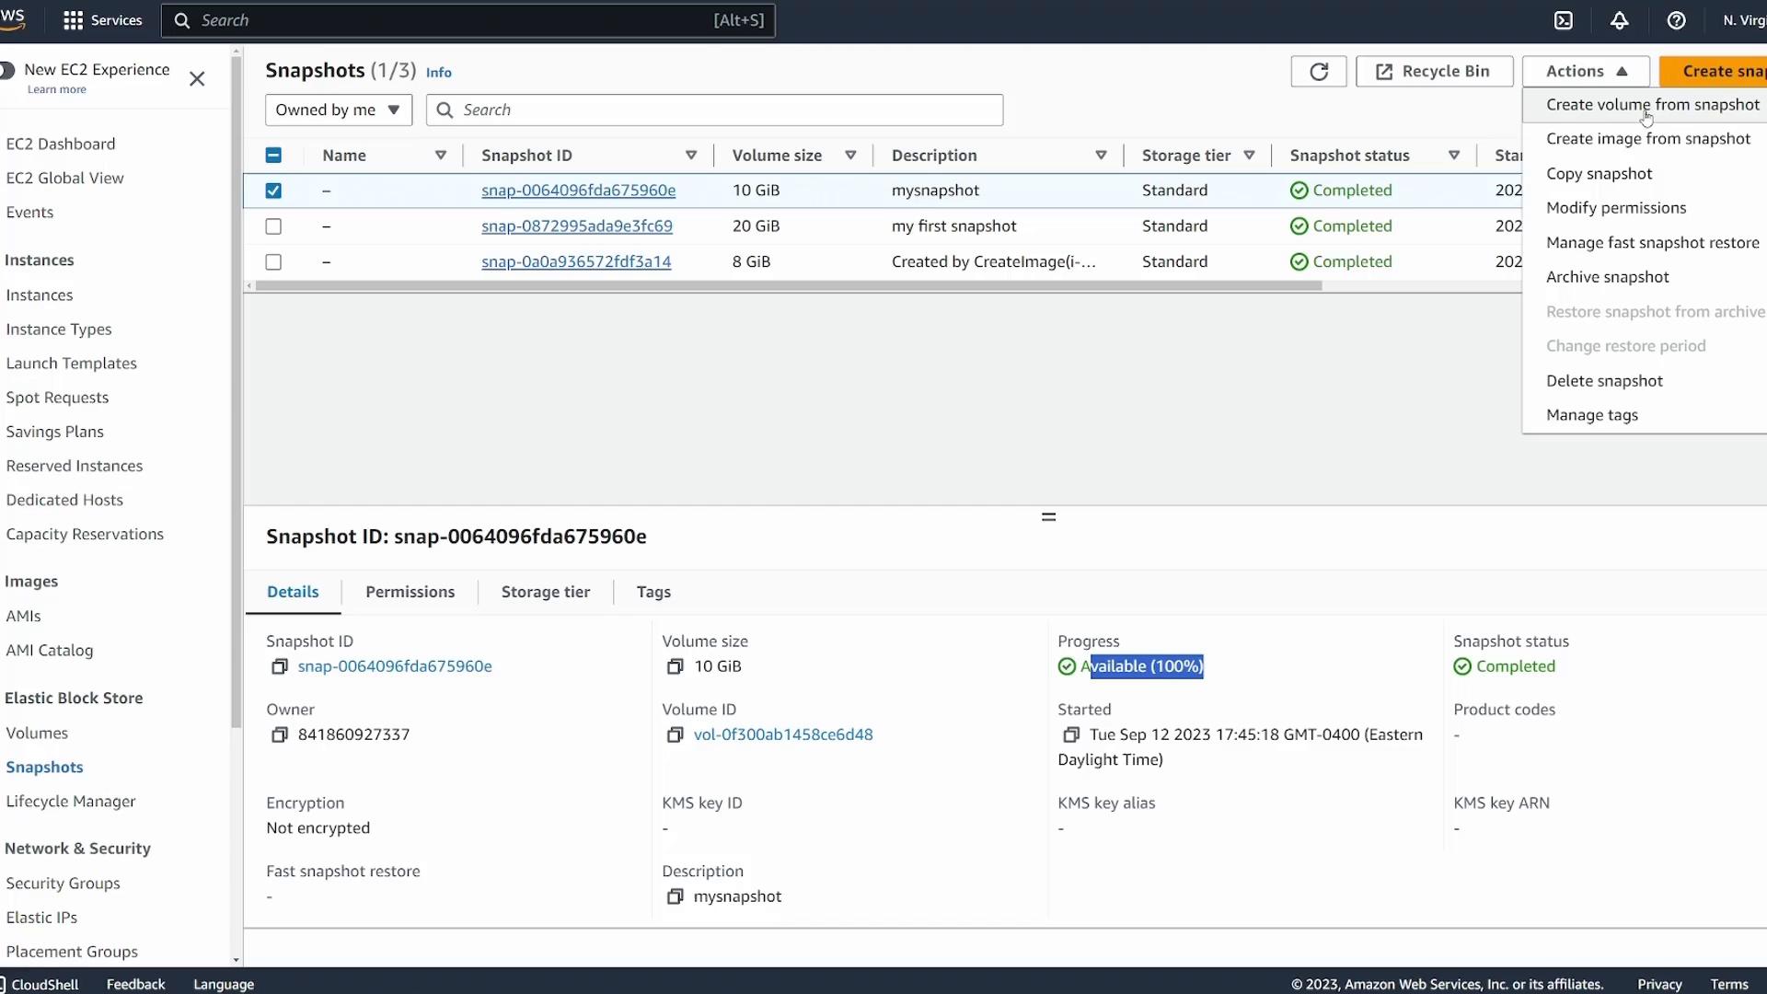
Task: Focus the snapshots filter search field
Action: pos(714,110)
